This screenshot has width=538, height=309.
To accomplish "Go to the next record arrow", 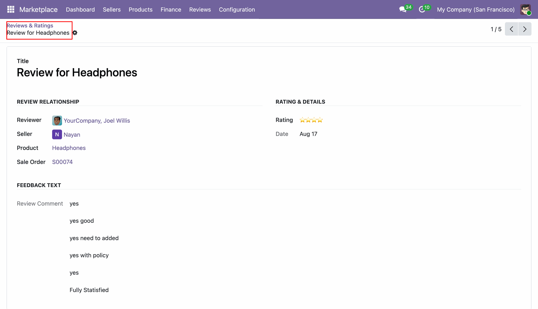I will tap(525, 29).
